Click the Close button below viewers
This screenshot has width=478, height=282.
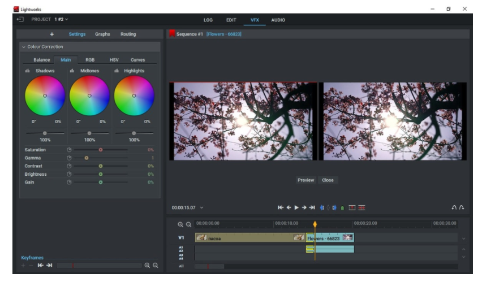(x=328, y=180)
